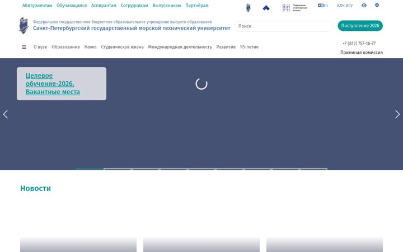This screenshot has width=403, height=252.
Task: Click the Новости heading
Action: [35, 189]
